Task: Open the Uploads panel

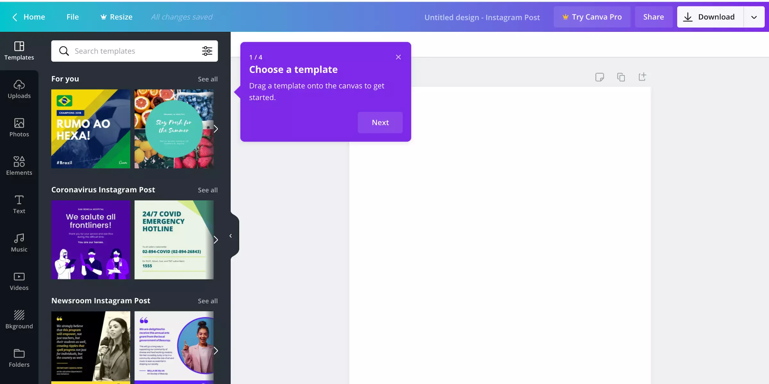Action: (19, 89)
